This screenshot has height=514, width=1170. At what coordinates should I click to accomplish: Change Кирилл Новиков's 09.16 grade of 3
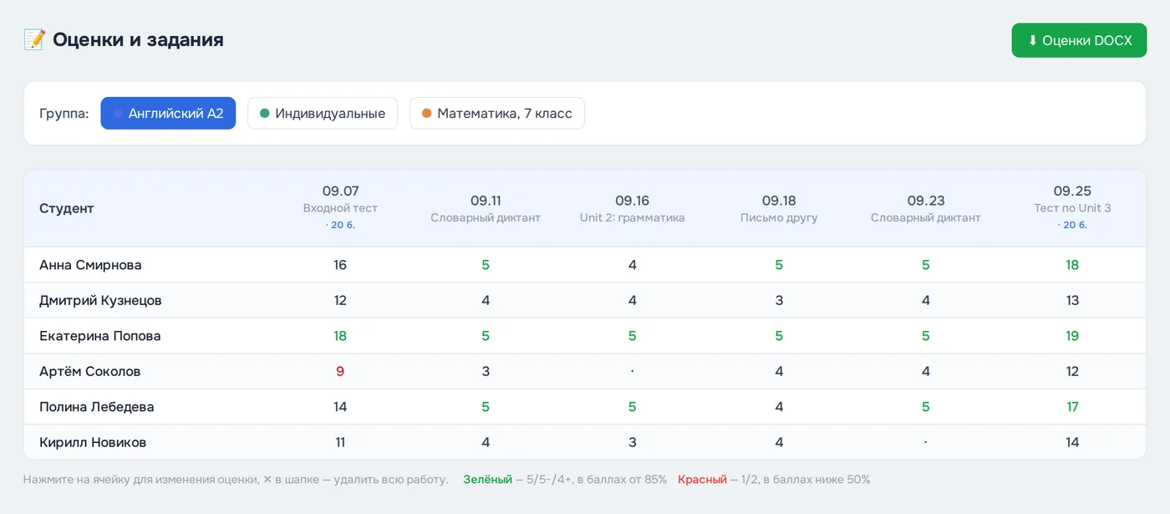click(x=632, y=442)
